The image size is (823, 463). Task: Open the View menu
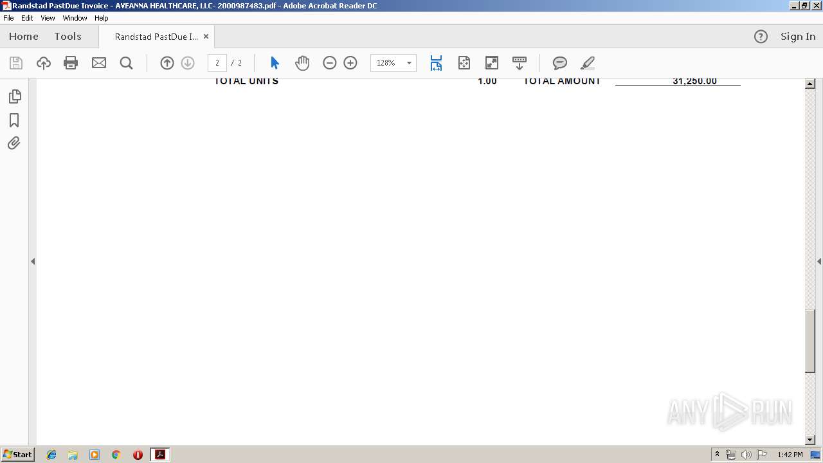pyautogui.click(x=48, y=18)
